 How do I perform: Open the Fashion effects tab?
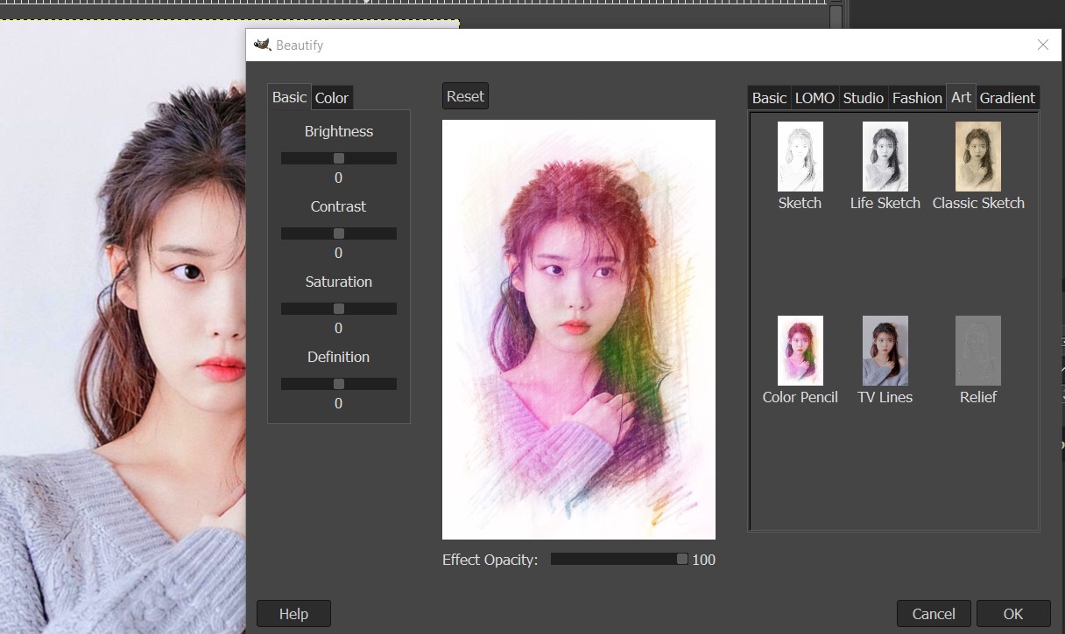[x=917, y=98]
